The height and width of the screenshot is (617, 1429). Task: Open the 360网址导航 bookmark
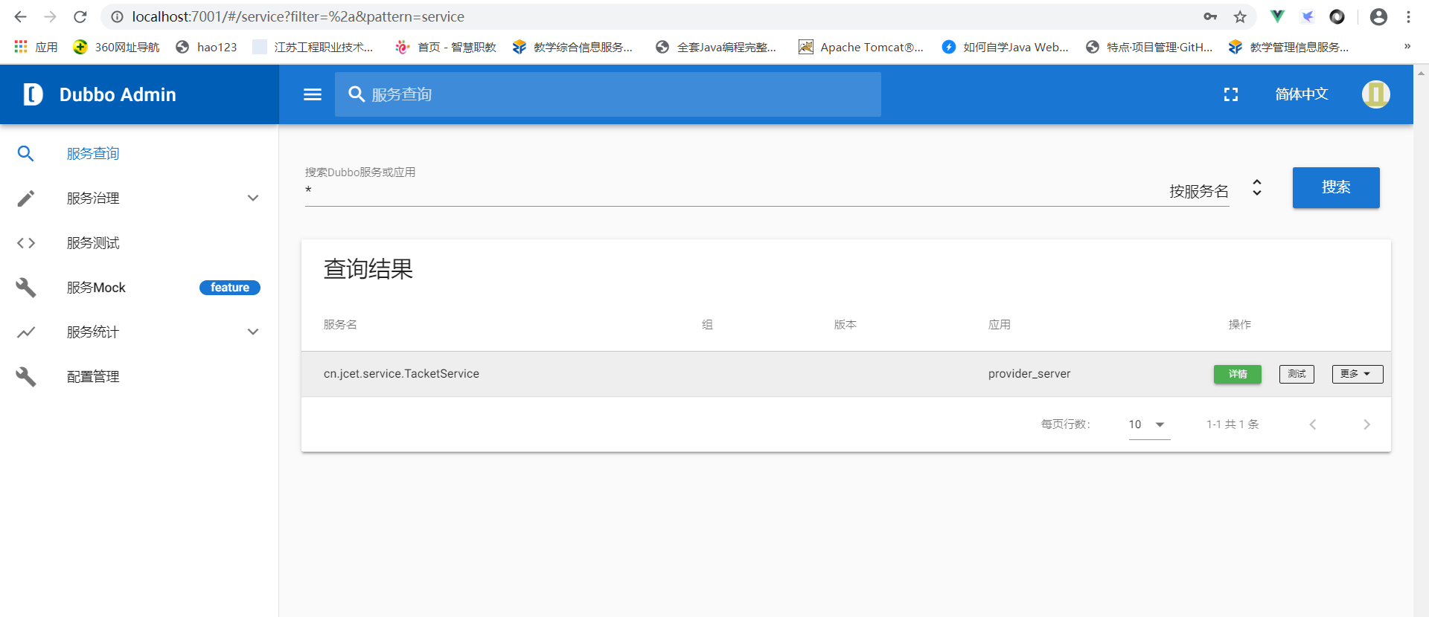pyautogui.click(x=117, y=47)
